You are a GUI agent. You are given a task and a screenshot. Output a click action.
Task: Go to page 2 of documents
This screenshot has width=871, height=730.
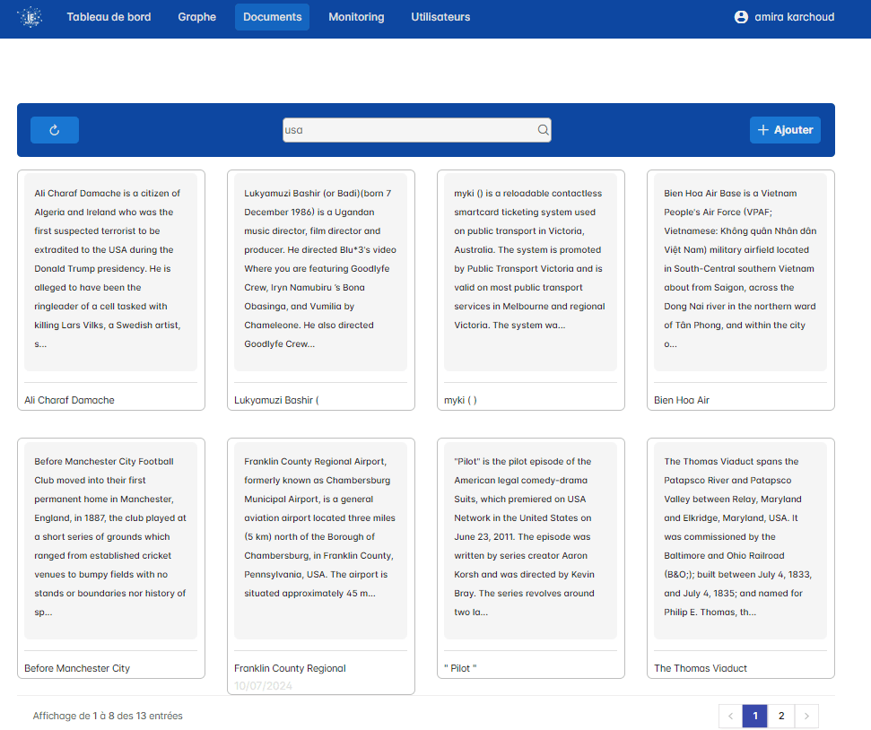tap(780, 716)
